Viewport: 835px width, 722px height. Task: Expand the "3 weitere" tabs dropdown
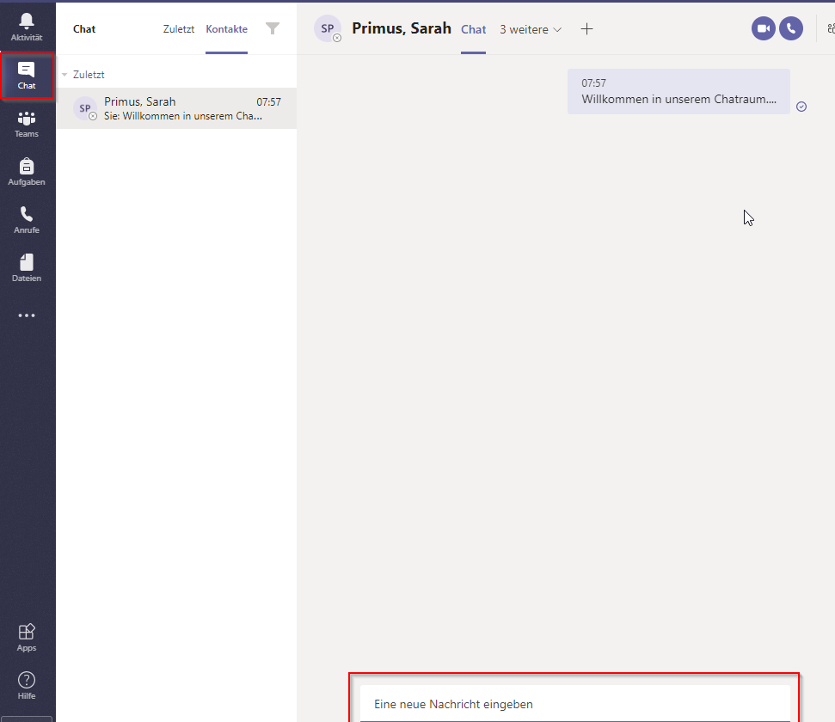click(x=531, y=29)
